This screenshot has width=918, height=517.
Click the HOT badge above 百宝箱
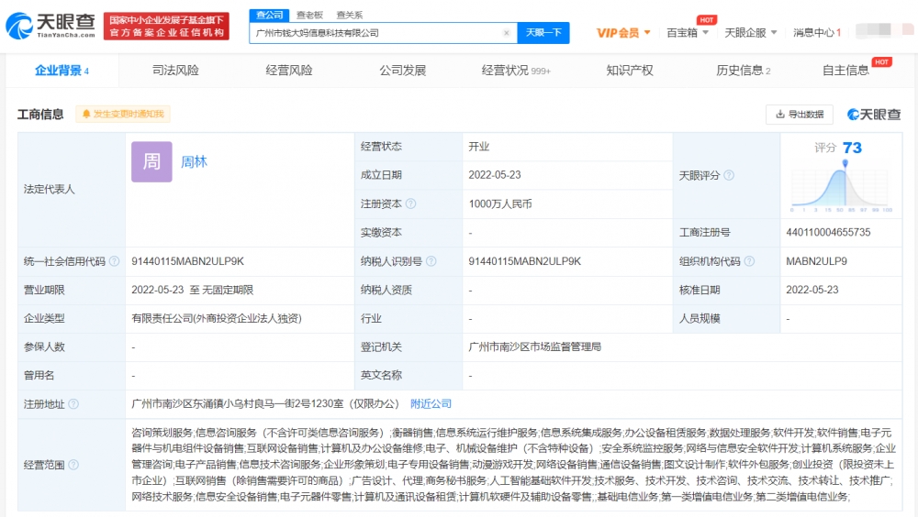point(707,20)
